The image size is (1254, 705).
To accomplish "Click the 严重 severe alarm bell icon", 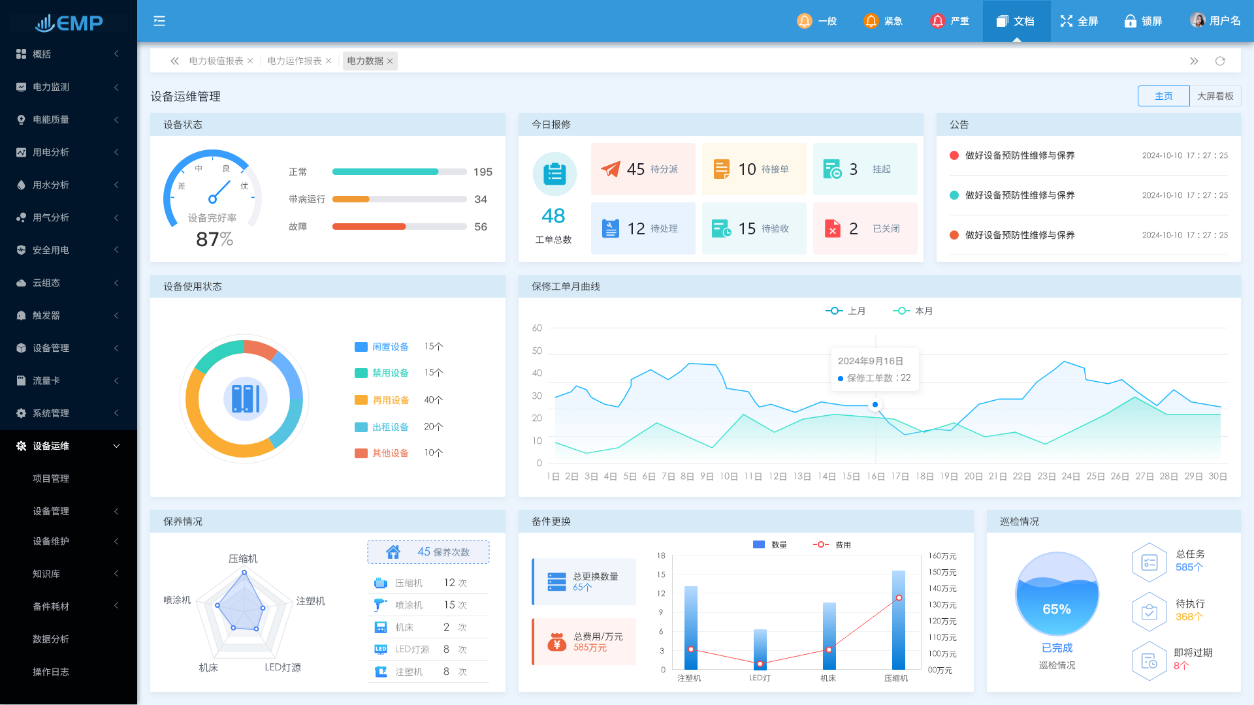I will pyautogui.click(x=937, y=21).
